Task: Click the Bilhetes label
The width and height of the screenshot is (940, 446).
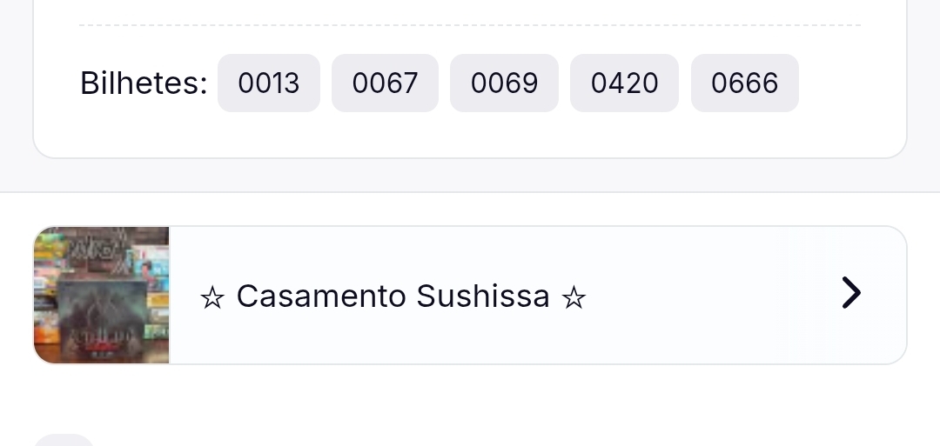Action: point(144,83)
